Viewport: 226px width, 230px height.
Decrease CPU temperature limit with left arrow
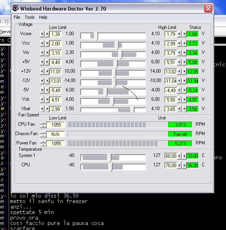[x=179, y=165]
